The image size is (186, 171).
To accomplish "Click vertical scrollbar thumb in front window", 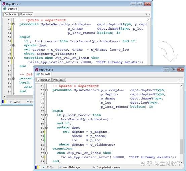I will pyautogui.click(x=181, y=147).
